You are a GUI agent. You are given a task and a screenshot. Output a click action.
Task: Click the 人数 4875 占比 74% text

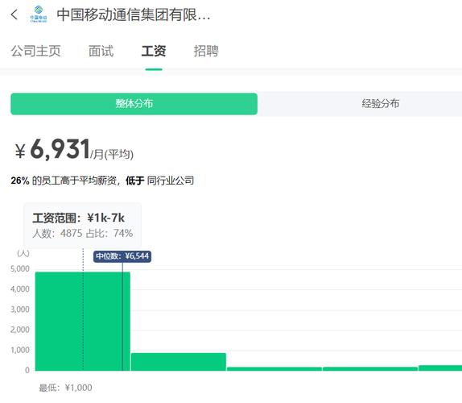pyautogui.click(x=82, y=234)
